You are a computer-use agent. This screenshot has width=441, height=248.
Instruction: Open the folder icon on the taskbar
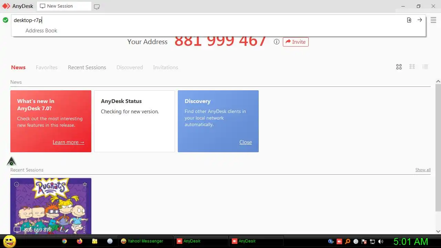click(x=95, y=241)
